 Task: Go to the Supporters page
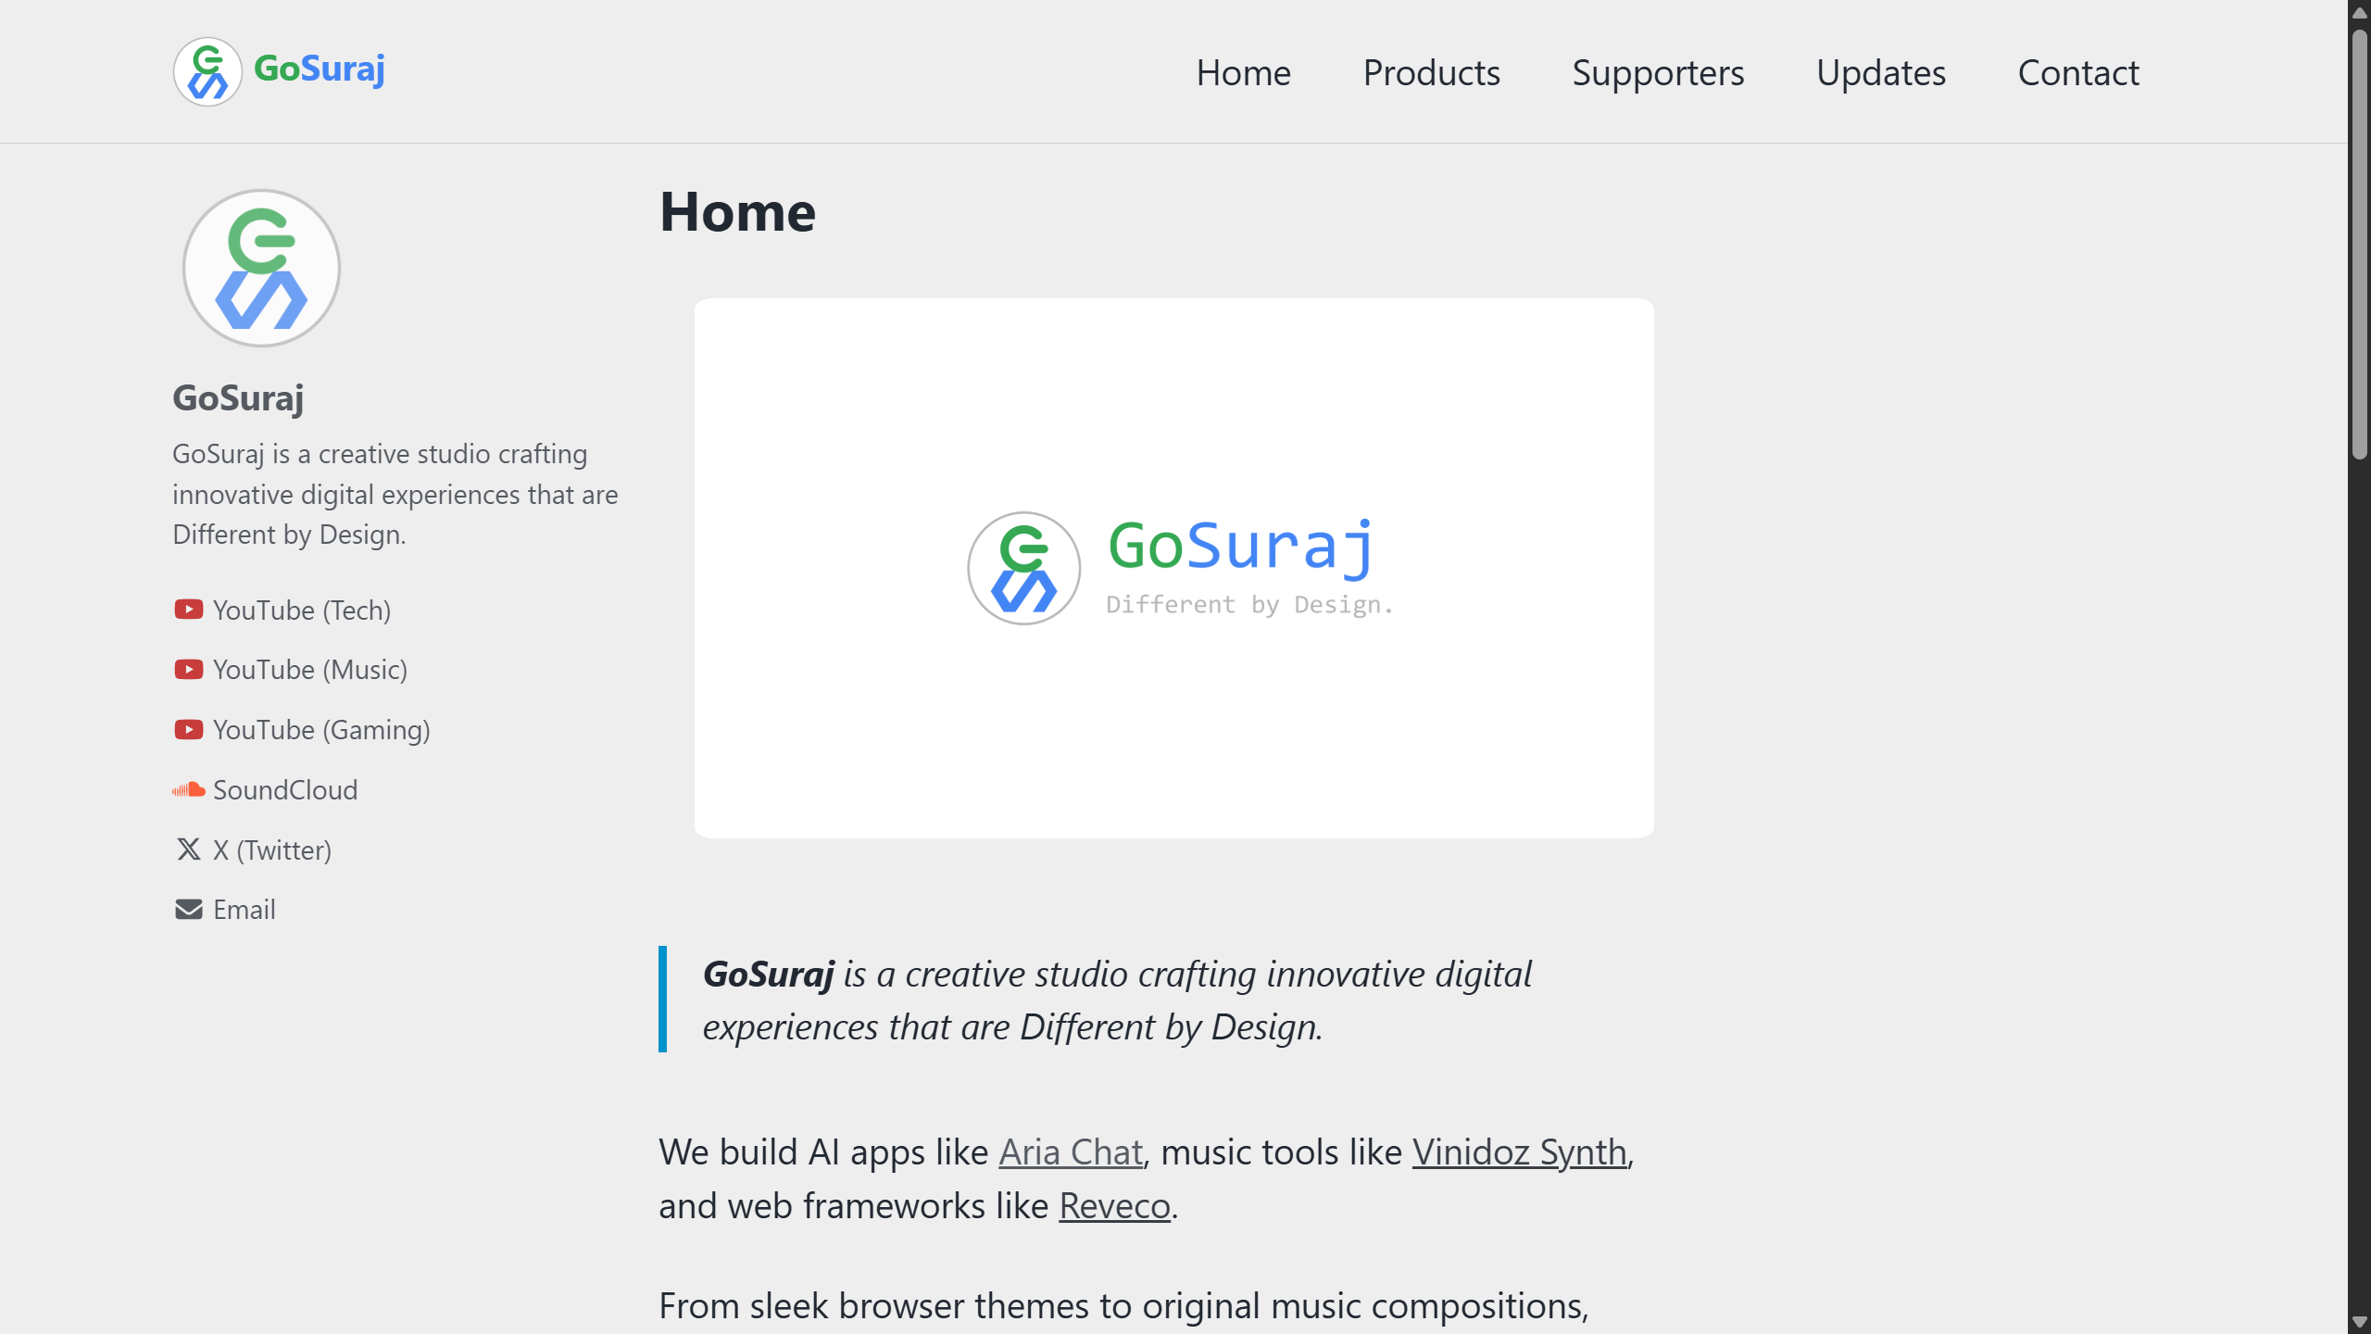[1658, 72]
